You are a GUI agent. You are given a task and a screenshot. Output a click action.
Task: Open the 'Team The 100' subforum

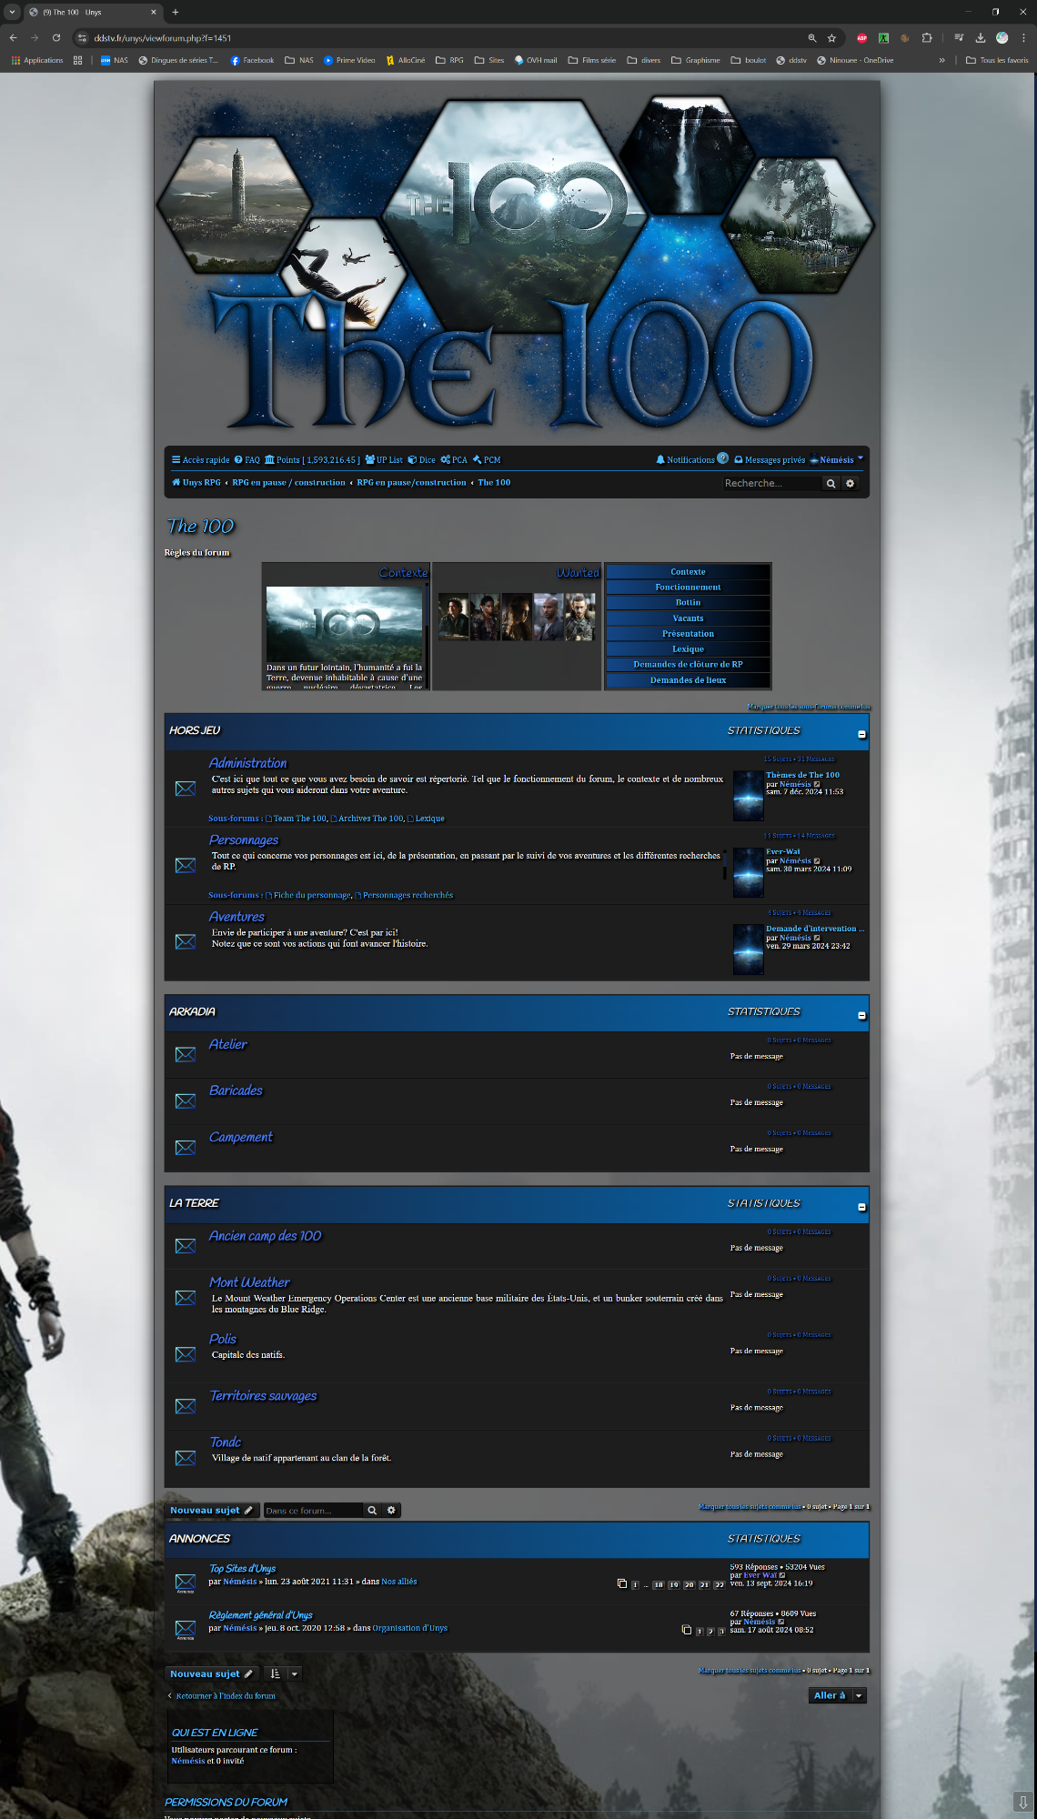tap(299, 819)
